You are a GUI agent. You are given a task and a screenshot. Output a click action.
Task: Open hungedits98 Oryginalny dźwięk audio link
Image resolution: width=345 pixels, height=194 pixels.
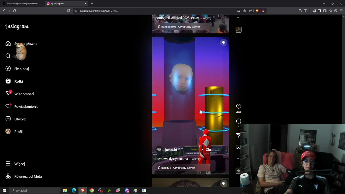(179, 27)
